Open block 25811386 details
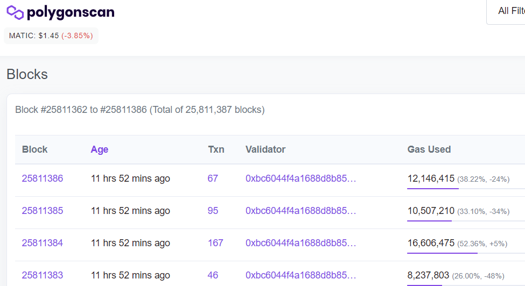 point(43,178)
